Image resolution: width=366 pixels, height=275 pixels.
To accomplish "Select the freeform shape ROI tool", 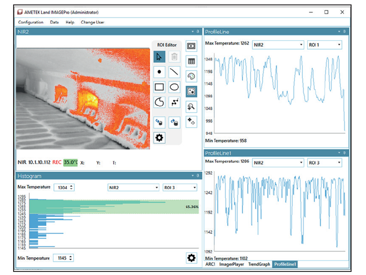I will 159,102.
